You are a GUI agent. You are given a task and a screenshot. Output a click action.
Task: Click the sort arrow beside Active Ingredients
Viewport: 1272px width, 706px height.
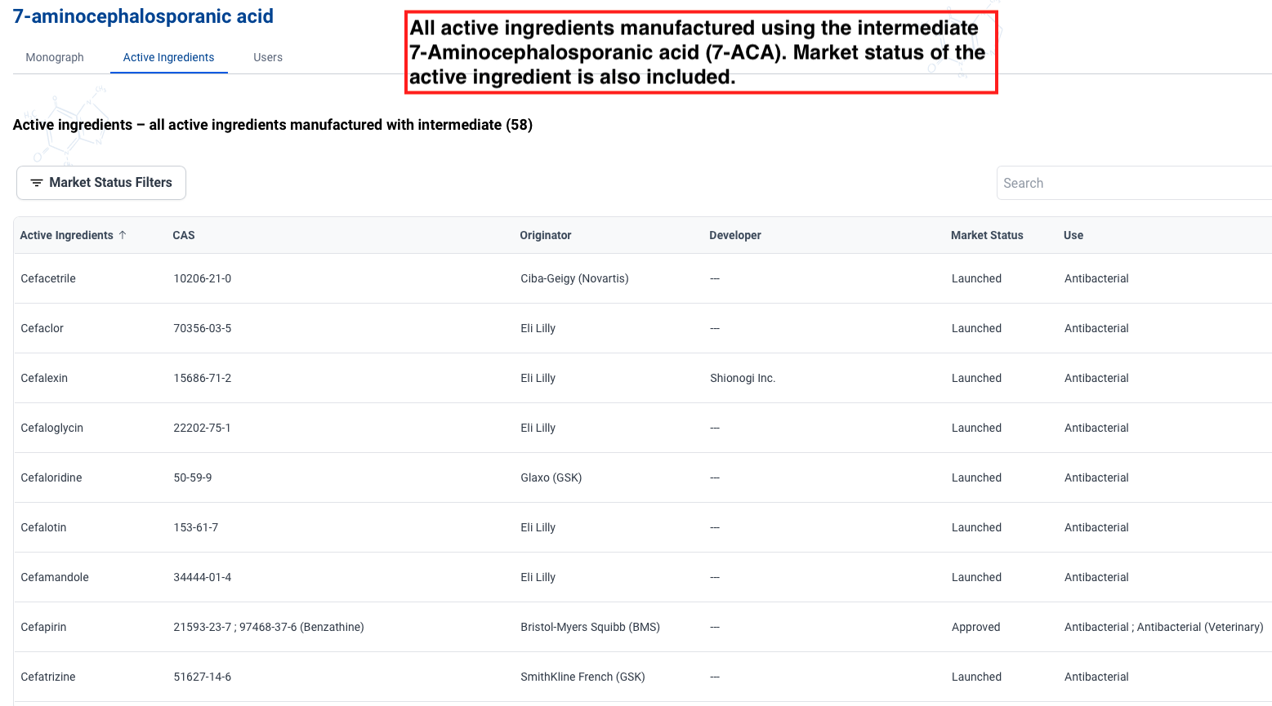[123, 235]
